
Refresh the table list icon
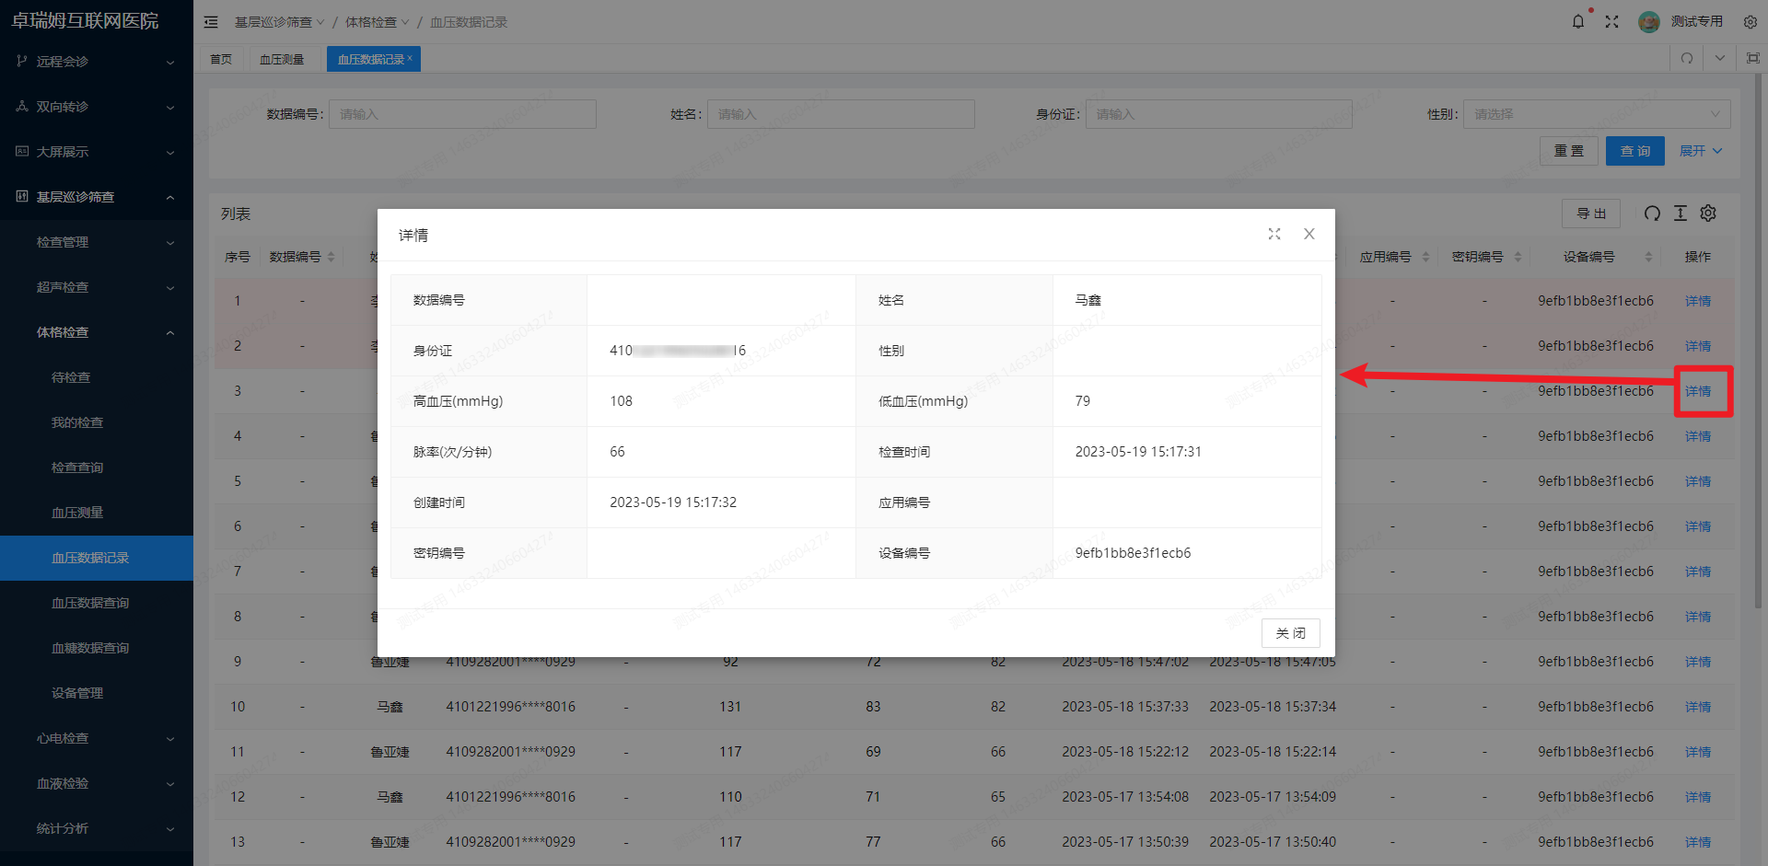pyautogui.click(x=1652, y=214)
